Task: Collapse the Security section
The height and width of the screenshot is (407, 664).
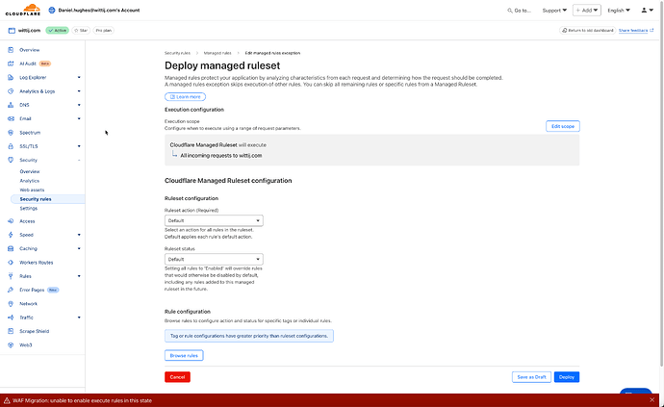Action: 79,160
